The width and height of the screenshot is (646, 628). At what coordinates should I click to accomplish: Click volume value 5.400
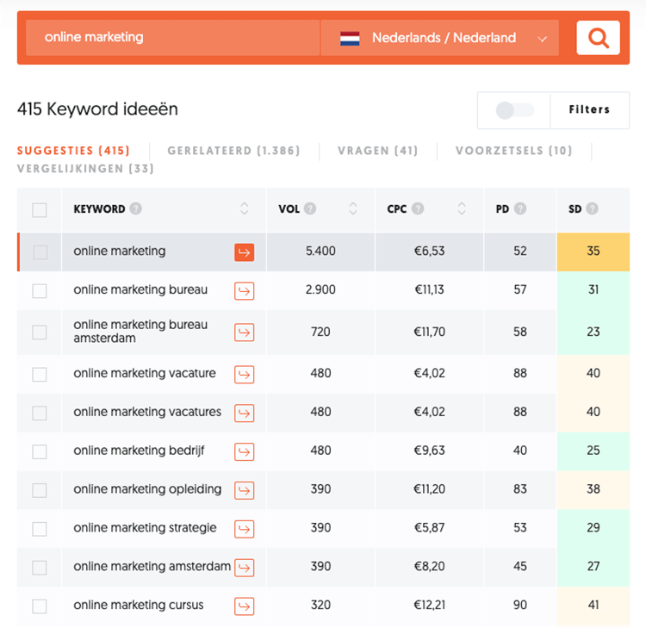(x=320, y=251)
